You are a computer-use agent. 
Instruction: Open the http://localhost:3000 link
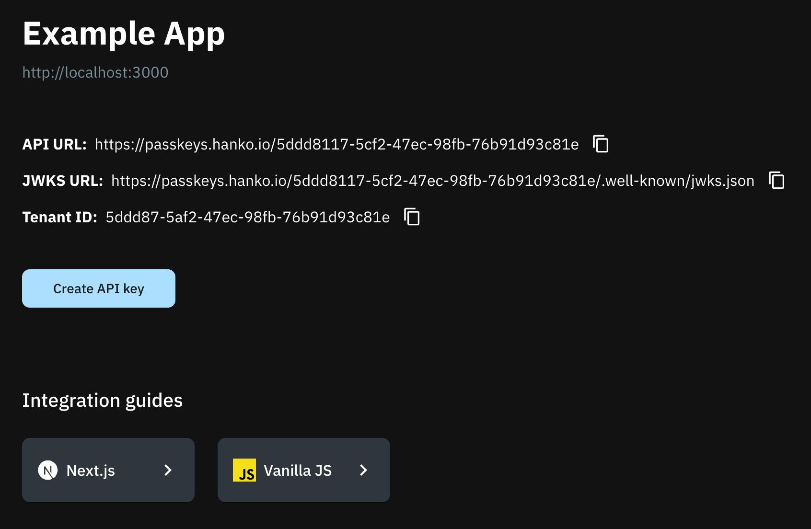[x=95, y=73]
